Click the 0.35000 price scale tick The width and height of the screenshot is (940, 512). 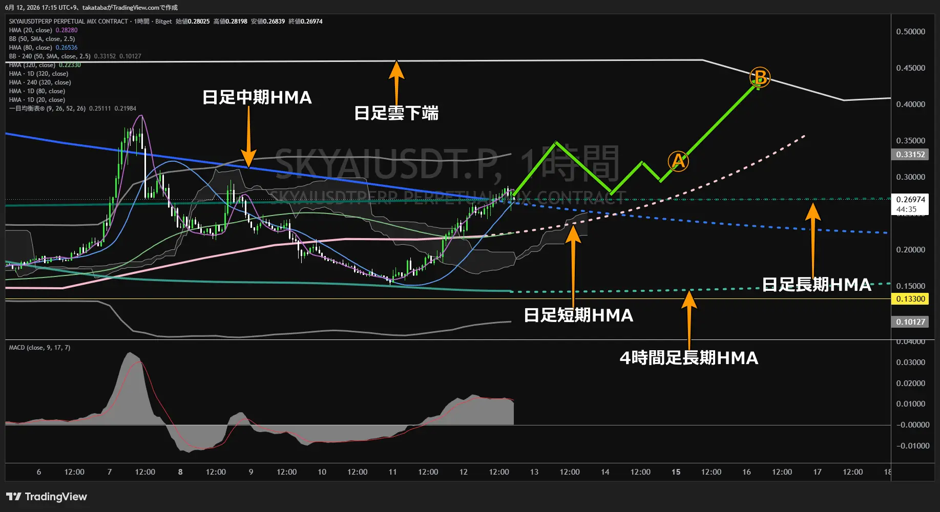[x=910, y=141]
